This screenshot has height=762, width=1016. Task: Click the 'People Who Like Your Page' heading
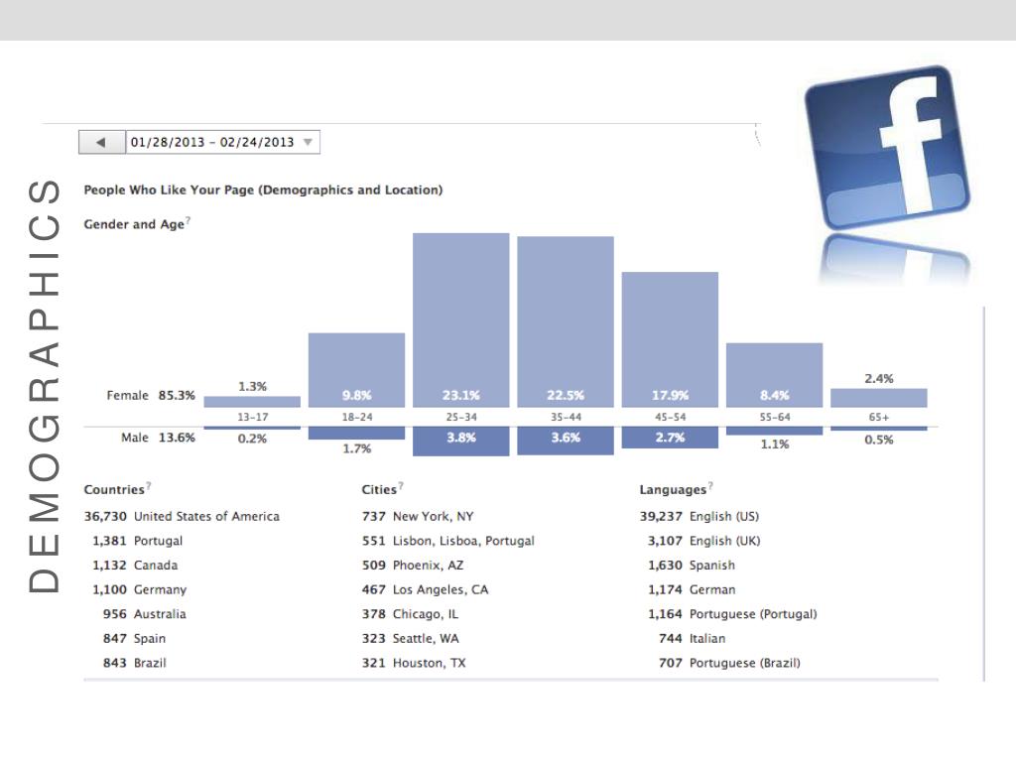(x=263, y=190)
